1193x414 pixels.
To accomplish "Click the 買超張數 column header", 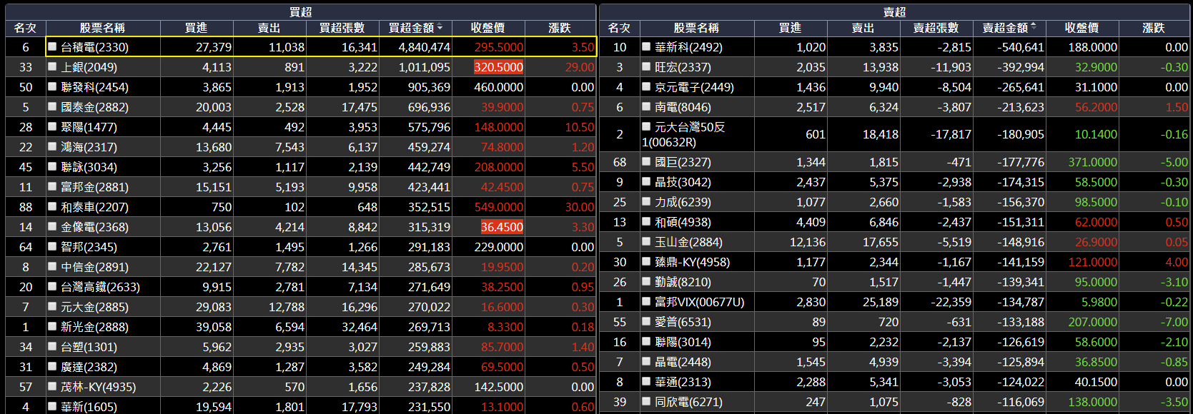I will tap(342, 28).
